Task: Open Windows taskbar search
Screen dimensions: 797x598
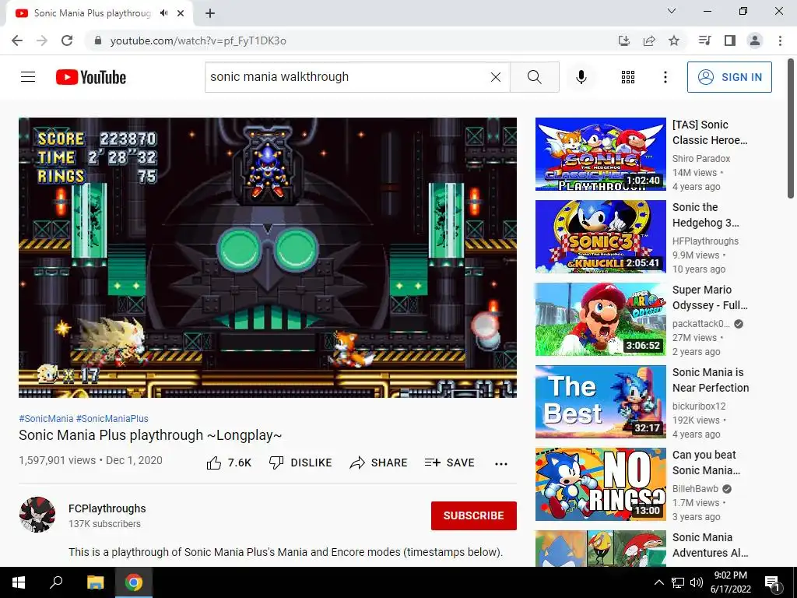Action: pyautogui.click(x=56, y=582)
